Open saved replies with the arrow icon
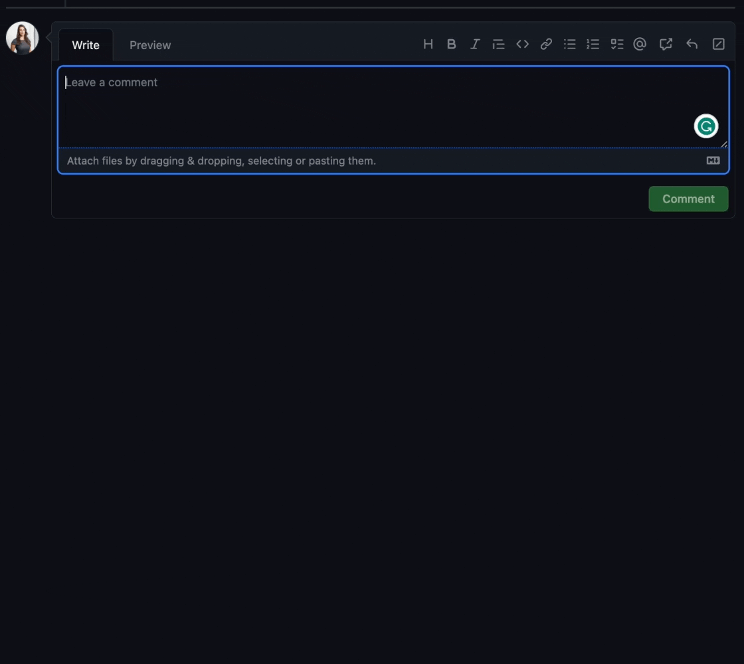 point(692,44)
